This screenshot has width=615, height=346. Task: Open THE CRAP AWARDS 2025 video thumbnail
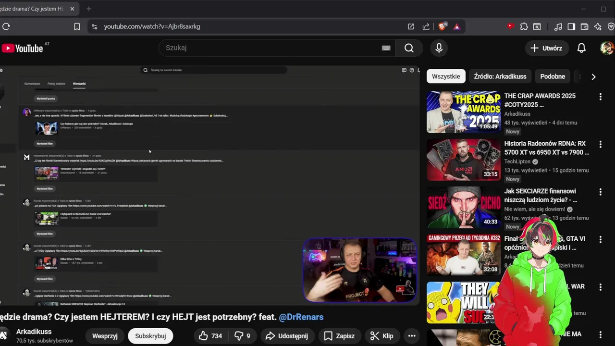coord(464,112)
